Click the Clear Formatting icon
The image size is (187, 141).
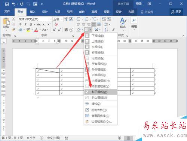(x=56, y=24)
